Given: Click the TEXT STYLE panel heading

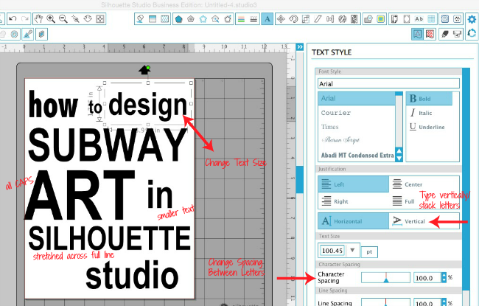Looking at the screenshot, I should [x=332, y=52].
